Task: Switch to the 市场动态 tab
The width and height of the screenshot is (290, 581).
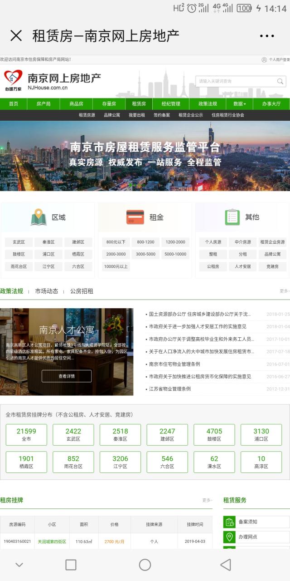Action: (47, 291)
